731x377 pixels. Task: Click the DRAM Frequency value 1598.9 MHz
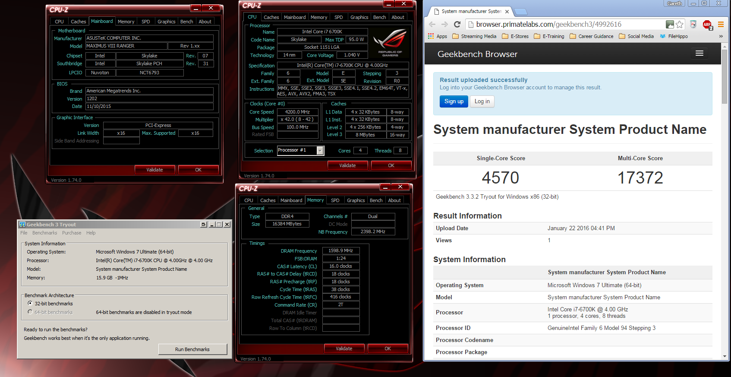pos(340,250)
